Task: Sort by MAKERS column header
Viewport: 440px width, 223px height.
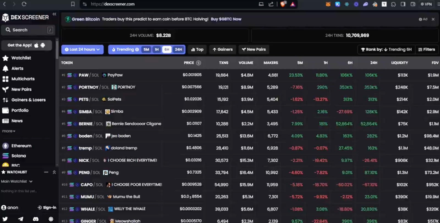Action: pos(271,63)
